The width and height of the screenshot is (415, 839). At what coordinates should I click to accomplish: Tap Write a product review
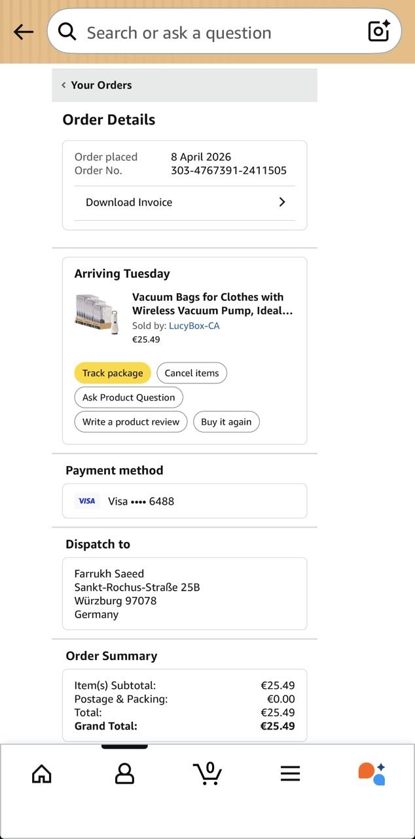131,422
